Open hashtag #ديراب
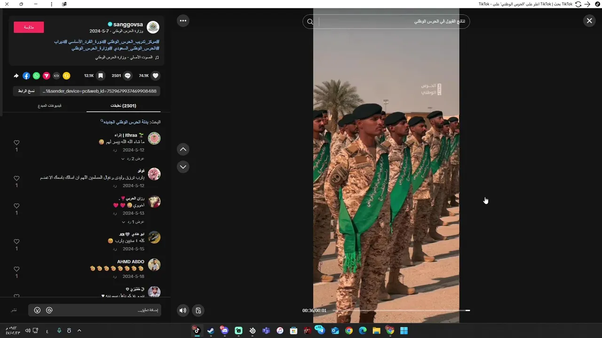 point(61,42)
